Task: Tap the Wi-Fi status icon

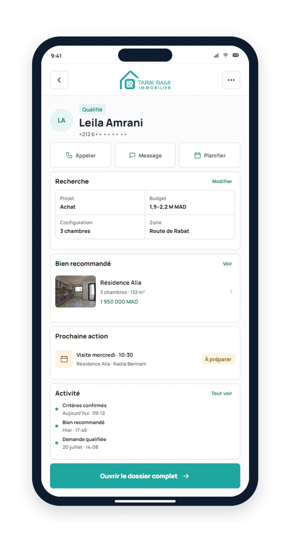Action: click(226, 55)
